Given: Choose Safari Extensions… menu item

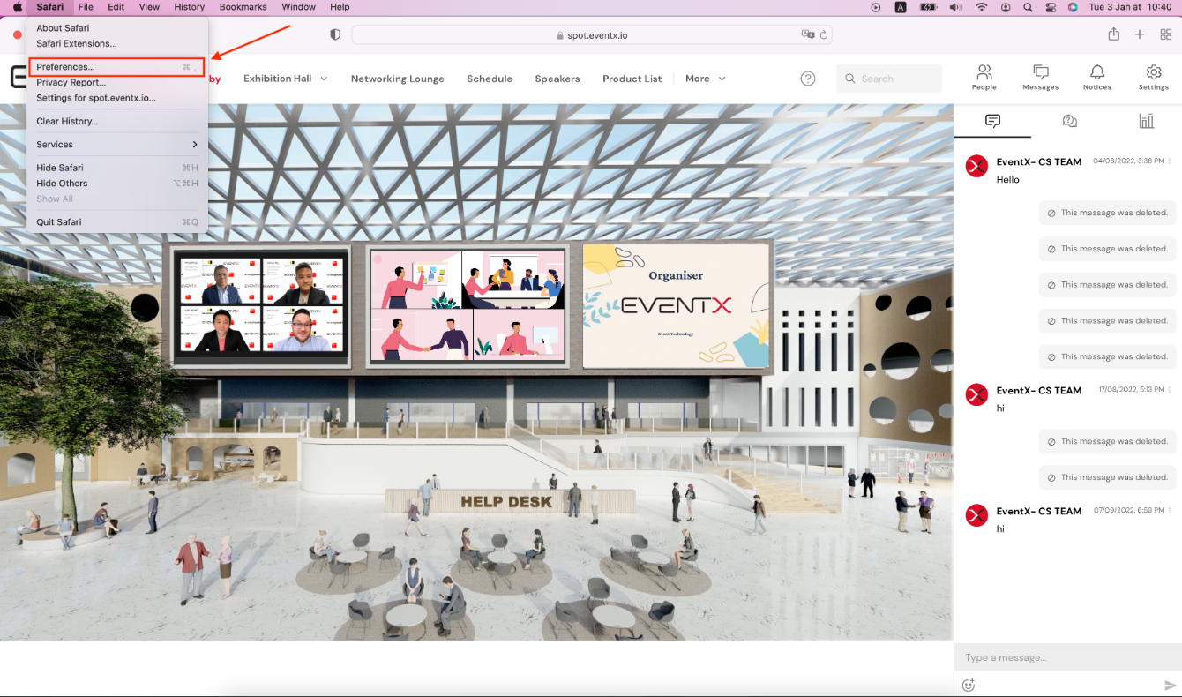Looking at the screenshot, I should pyautogui.click(x=117, y=44).
